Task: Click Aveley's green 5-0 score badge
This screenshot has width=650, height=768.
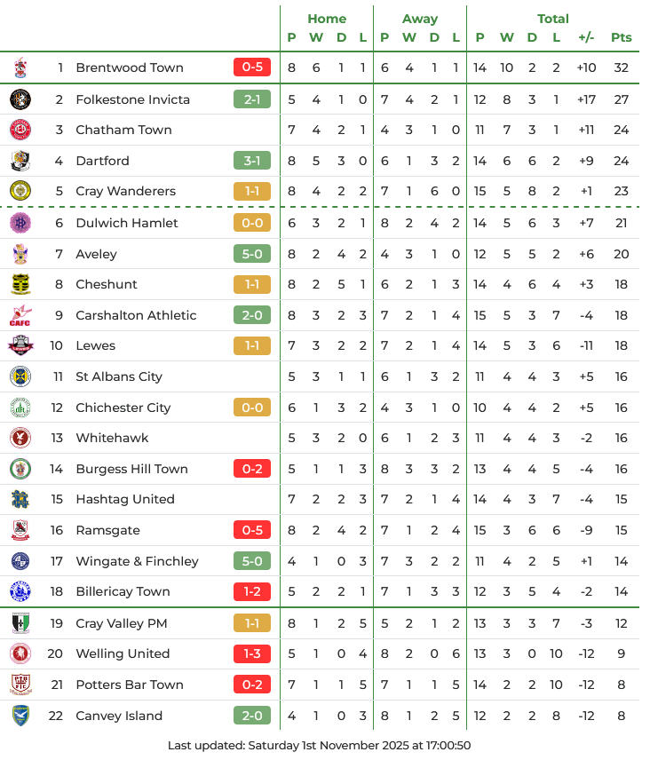Action: coord(252,254)
